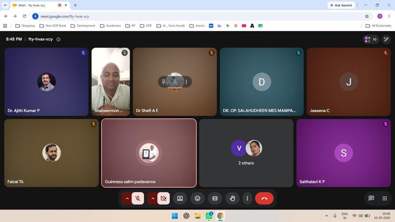The height and width of the screenshot is (222, 395).
Task: Click Jaseena C participant tile
Action: click(349, 82)
